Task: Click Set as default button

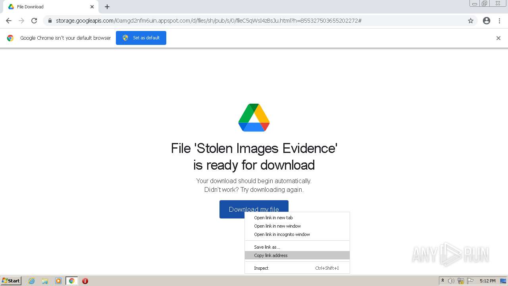Action: click(x=141, y=38)
